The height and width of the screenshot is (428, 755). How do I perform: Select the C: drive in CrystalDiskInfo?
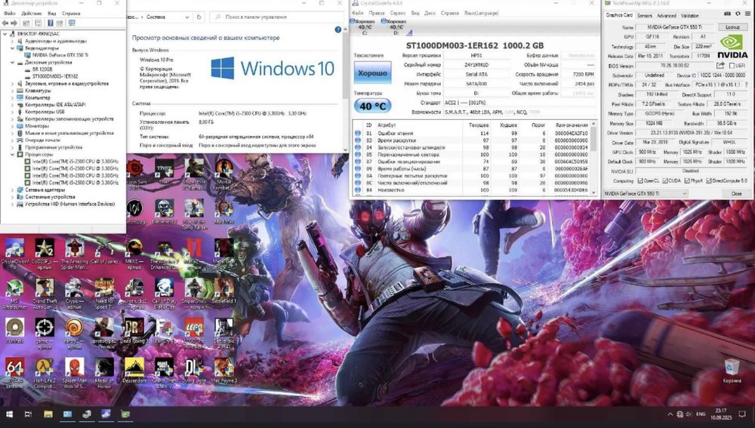tap(365, 27)
